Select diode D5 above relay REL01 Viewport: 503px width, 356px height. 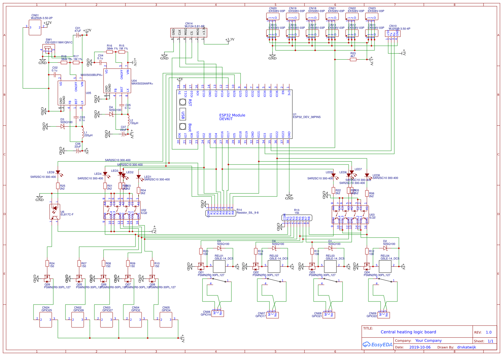pyautogui.click(x=219, y=248)
